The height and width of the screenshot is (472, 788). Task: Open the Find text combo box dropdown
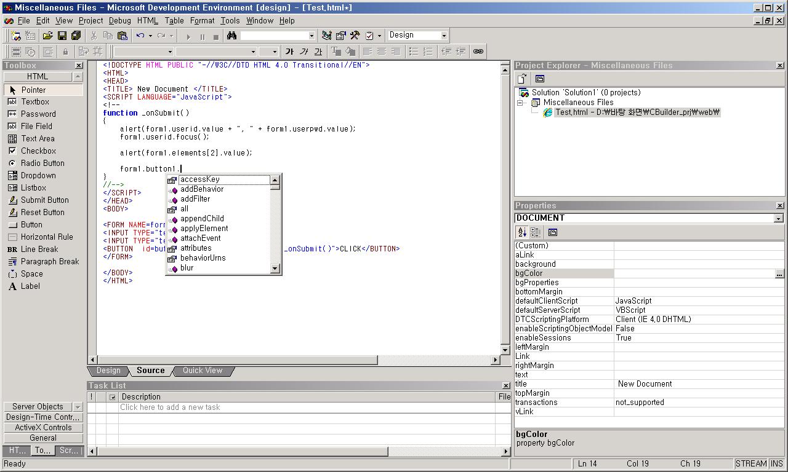click(x=312, y=36)
